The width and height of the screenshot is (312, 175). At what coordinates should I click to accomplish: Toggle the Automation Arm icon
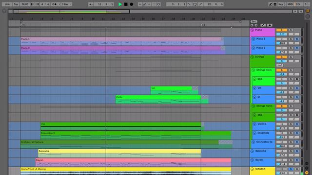145,4
